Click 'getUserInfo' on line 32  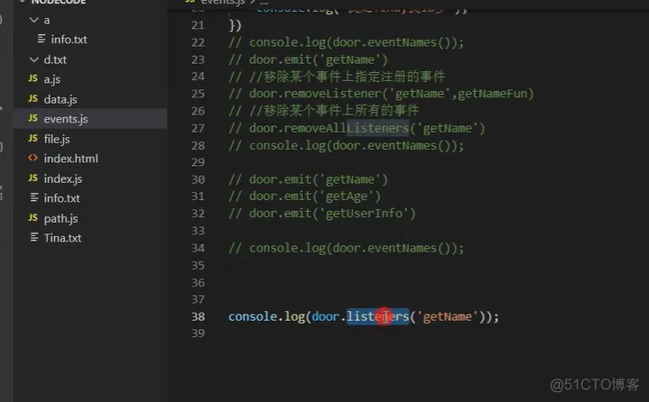tap(364, 214)
